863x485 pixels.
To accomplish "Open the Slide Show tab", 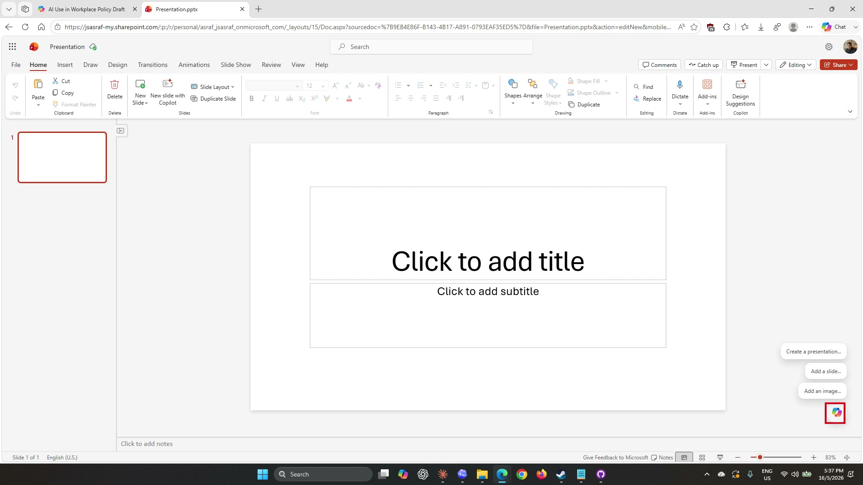I will point(236,65).
